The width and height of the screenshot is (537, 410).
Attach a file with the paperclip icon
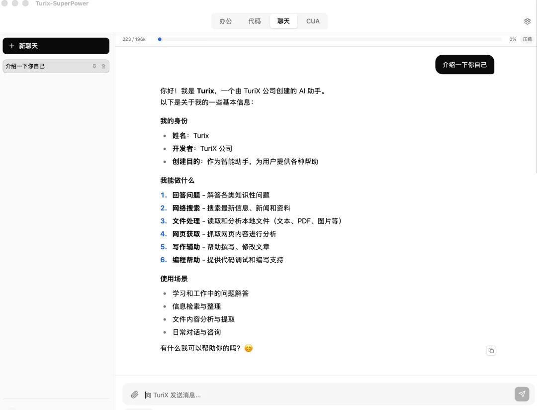tap(134, 394)
